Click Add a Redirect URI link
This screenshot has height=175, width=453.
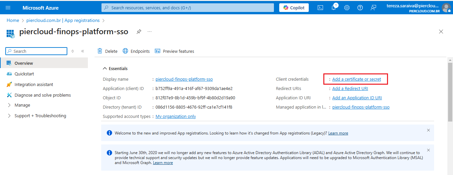coord(350,89)
